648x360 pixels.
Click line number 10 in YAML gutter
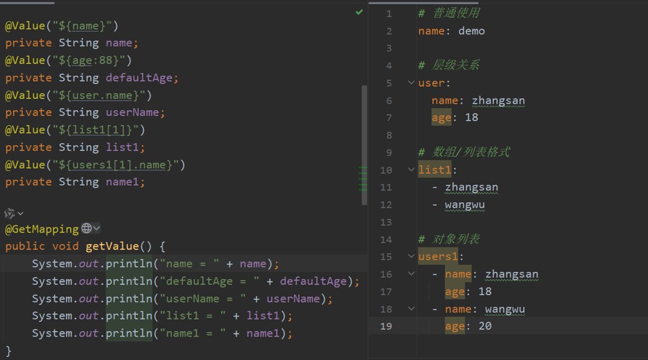point(386,170)
